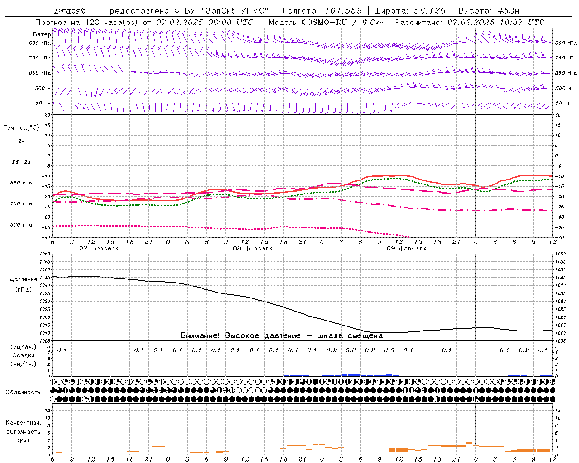Click the 0.6 precipitation value
579x463 pixels.
click(351, 350)
